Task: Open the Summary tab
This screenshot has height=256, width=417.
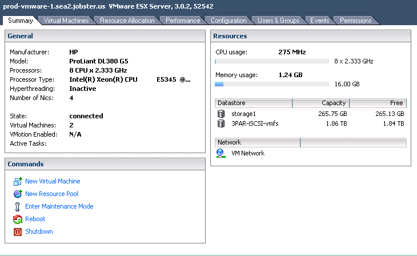Action: [x=21, y=21]
